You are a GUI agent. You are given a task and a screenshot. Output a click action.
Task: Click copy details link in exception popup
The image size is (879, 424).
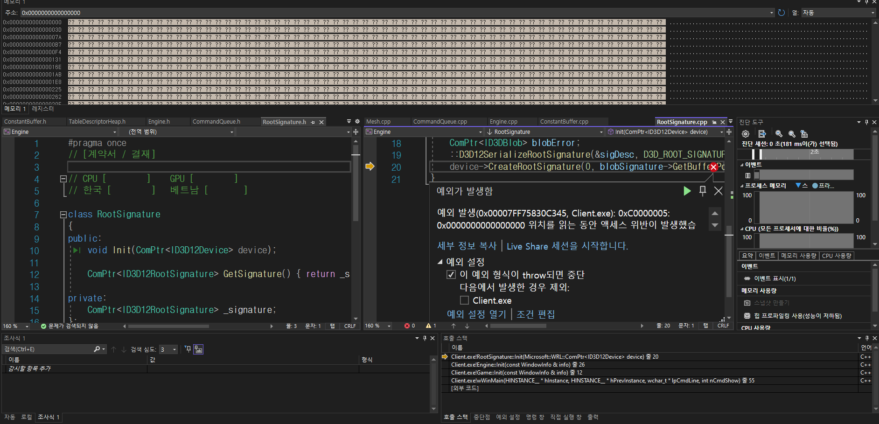tap(467, 246)
